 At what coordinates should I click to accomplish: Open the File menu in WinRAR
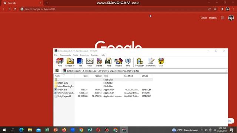point(56,55)
